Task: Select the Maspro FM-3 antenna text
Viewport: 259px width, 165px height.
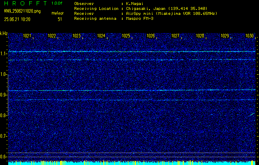Action: (140, 19)
